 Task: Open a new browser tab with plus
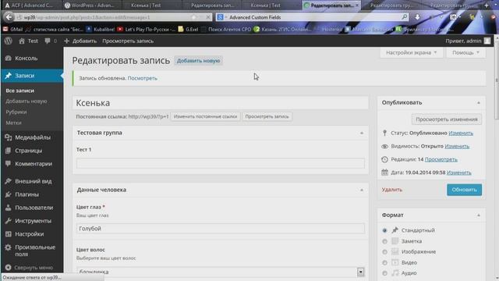(487, 5)
